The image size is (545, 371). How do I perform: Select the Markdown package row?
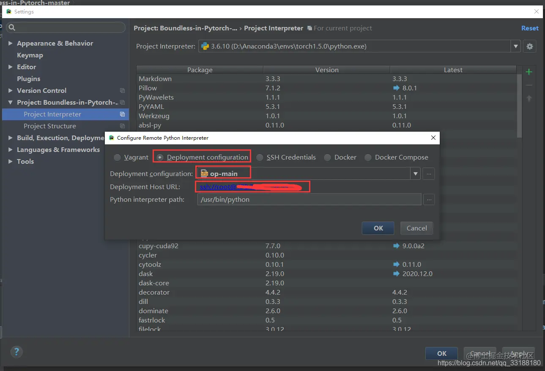(326, 79)
